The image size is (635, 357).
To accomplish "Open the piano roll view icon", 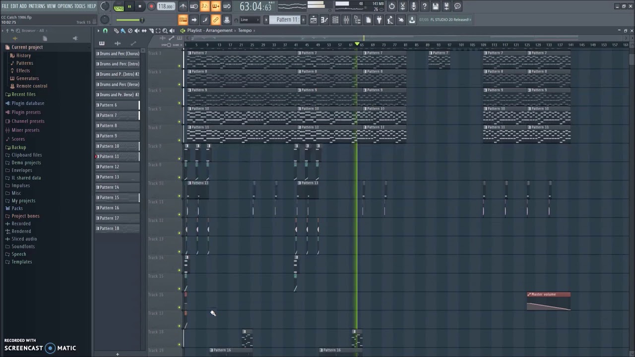I will [x=324, y=20].
